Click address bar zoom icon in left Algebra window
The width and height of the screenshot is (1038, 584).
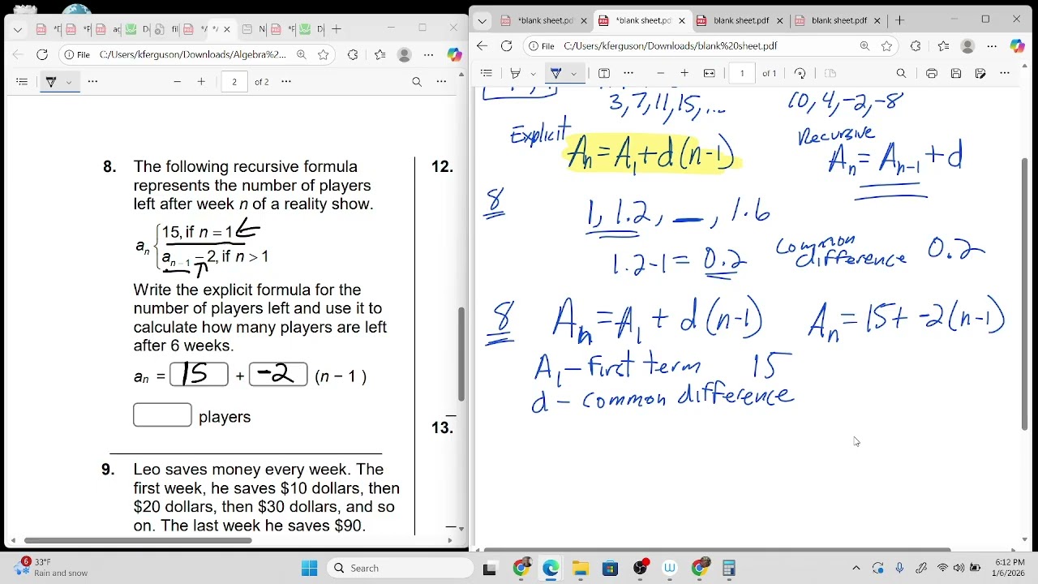[302, 55]
